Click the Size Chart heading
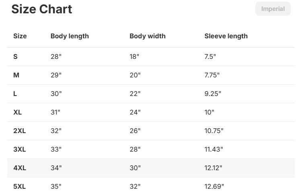 pos(42,9)
